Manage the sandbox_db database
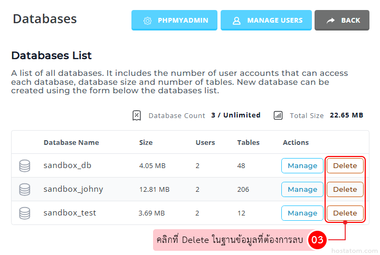 (x=302, y=165)
